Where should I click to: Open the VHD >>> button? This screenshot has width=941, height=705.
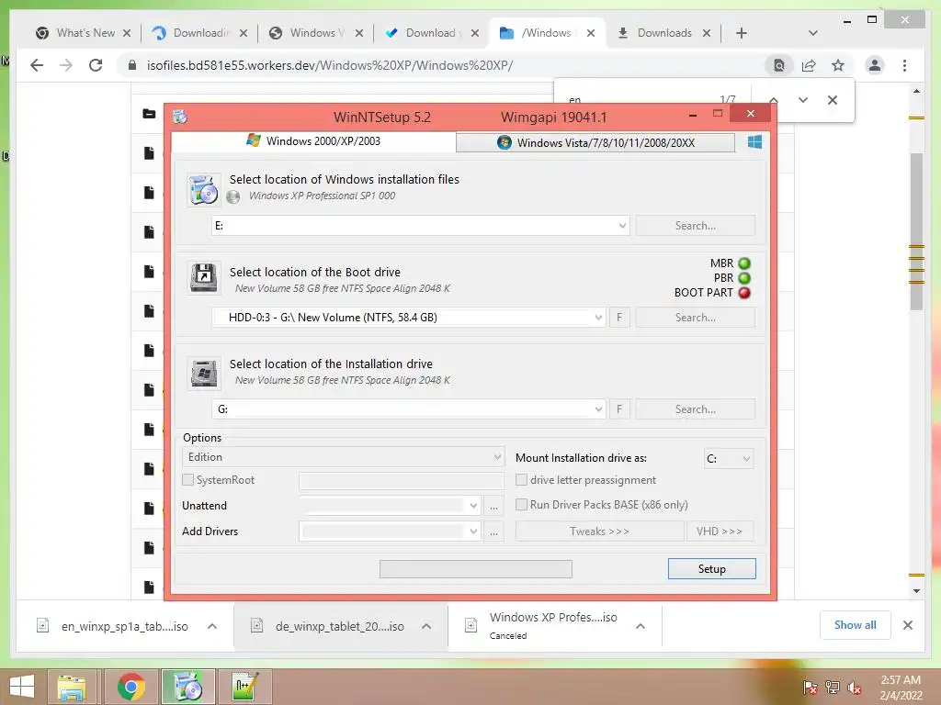tap(720, 532)
